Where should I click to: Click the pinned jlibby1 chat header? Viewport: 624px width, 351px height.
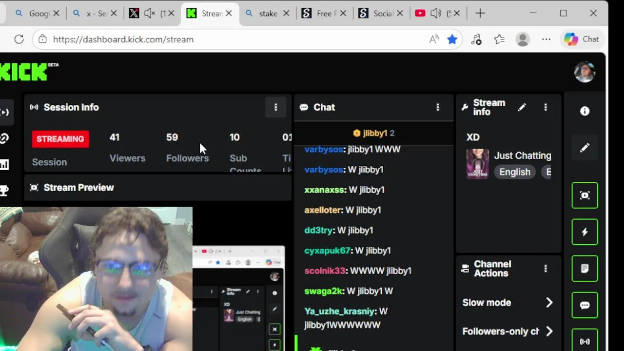tap(374, 133)
